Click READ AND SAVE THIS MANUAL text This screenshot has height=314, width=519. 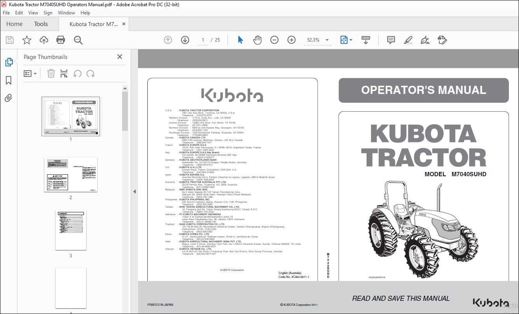pos(401,298)
